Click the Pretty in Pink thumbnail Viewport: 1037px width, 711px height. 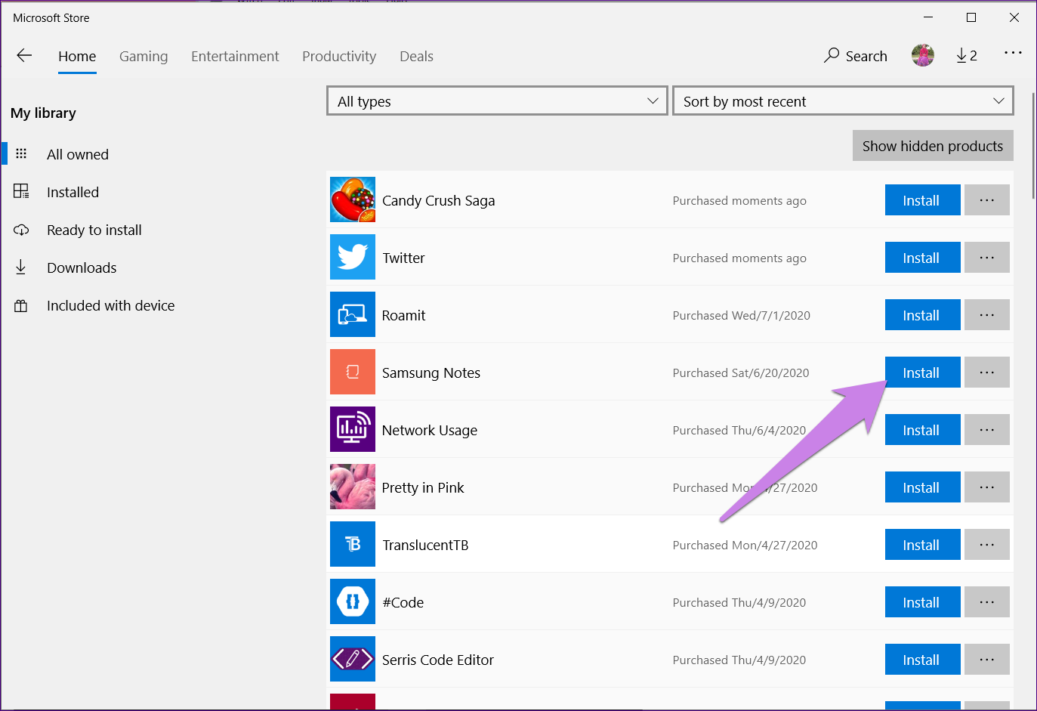(x=353, y=487)
